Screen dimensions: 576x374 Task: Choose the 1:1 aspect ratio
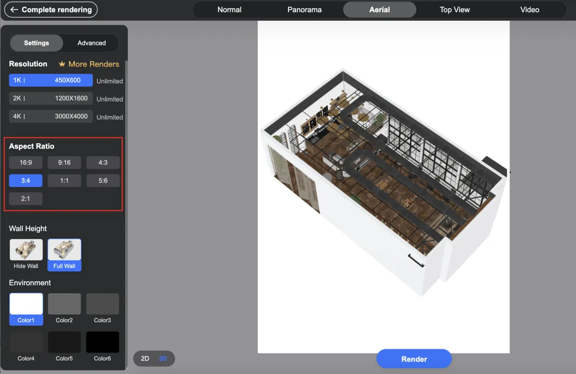(64, 181)
